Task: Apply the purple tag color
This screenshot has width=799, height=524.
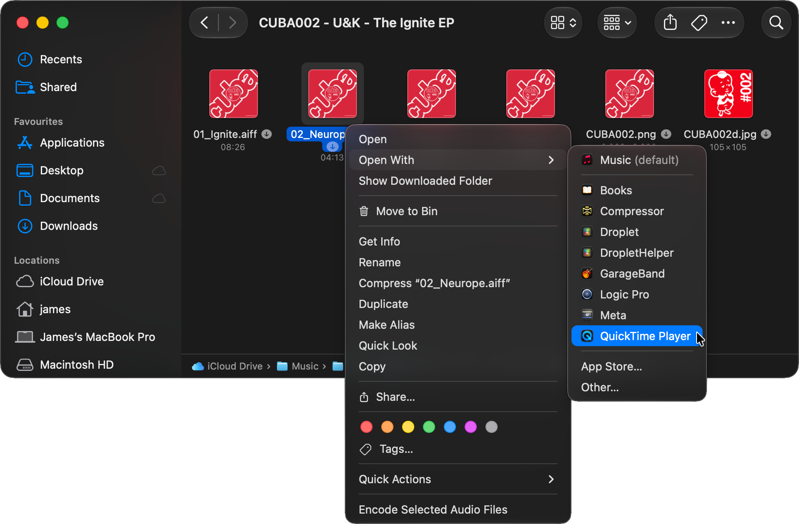Action: [x=471, y=427]
